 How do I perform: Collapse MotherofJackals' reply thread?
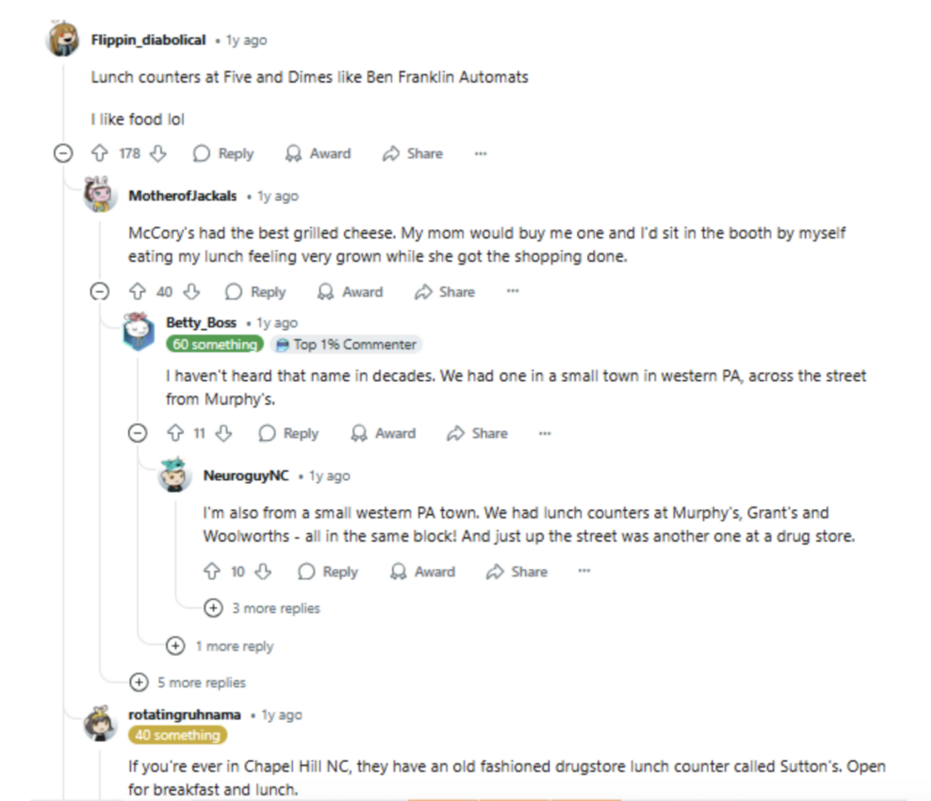pyautogui.click(x=100, y=292)
